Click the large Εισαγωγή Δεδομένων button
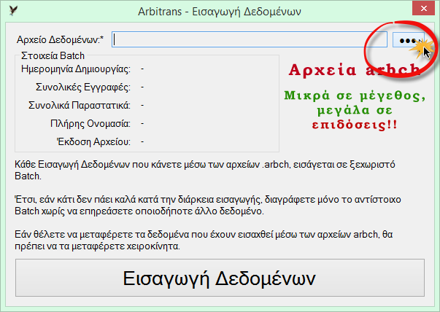Viewport: 440px width, 312px height. [x=220, y=278]
